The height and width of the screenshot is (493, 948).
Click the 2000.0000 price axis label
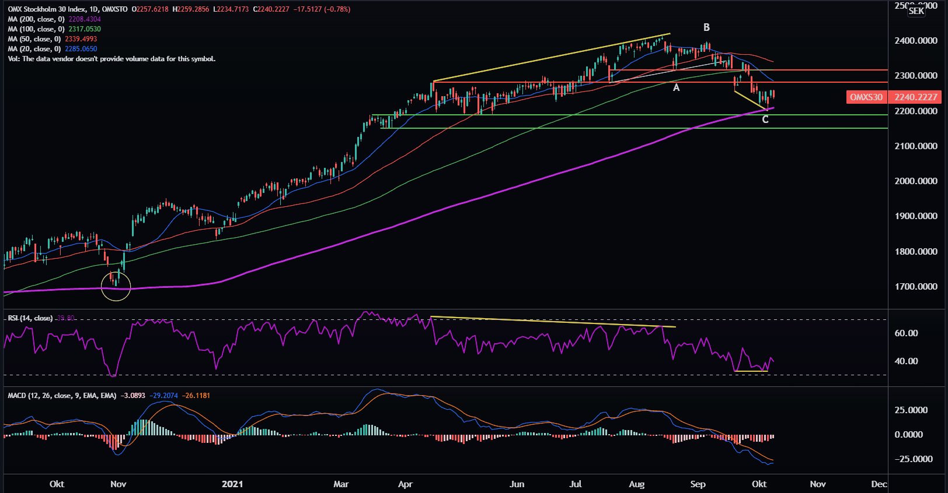[915, 181]
